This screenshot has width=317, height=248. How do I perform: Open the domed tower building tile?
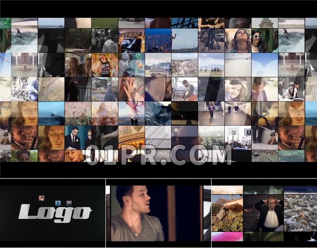point(264,23)
